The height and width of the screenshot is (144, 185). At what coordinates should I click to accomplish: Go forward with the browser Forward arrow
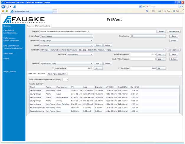7,7
